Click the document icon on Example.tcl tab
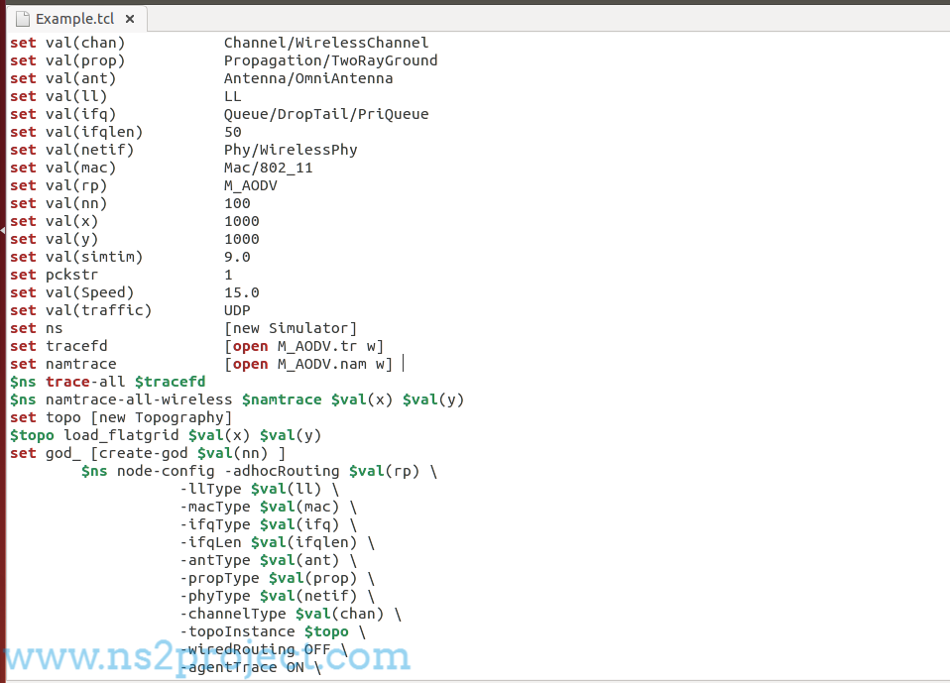This screenshot has height=683, width=950. click(x=23, y=19)
